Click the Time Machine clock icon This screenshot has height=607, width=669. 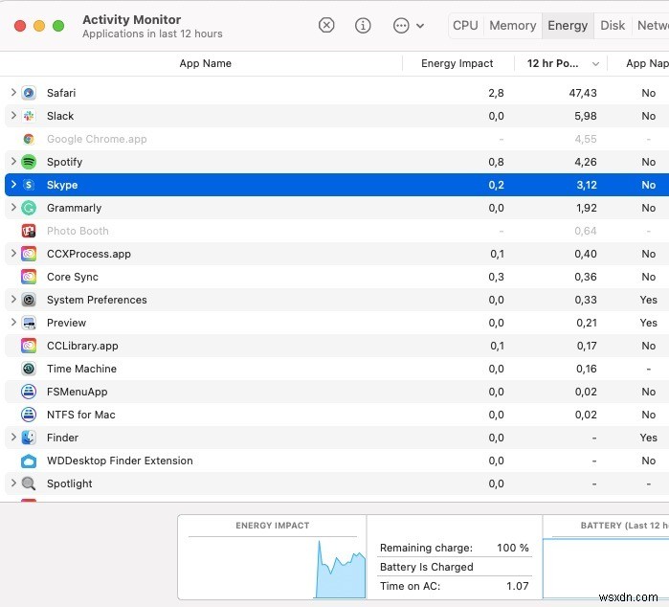pos(29,369)
